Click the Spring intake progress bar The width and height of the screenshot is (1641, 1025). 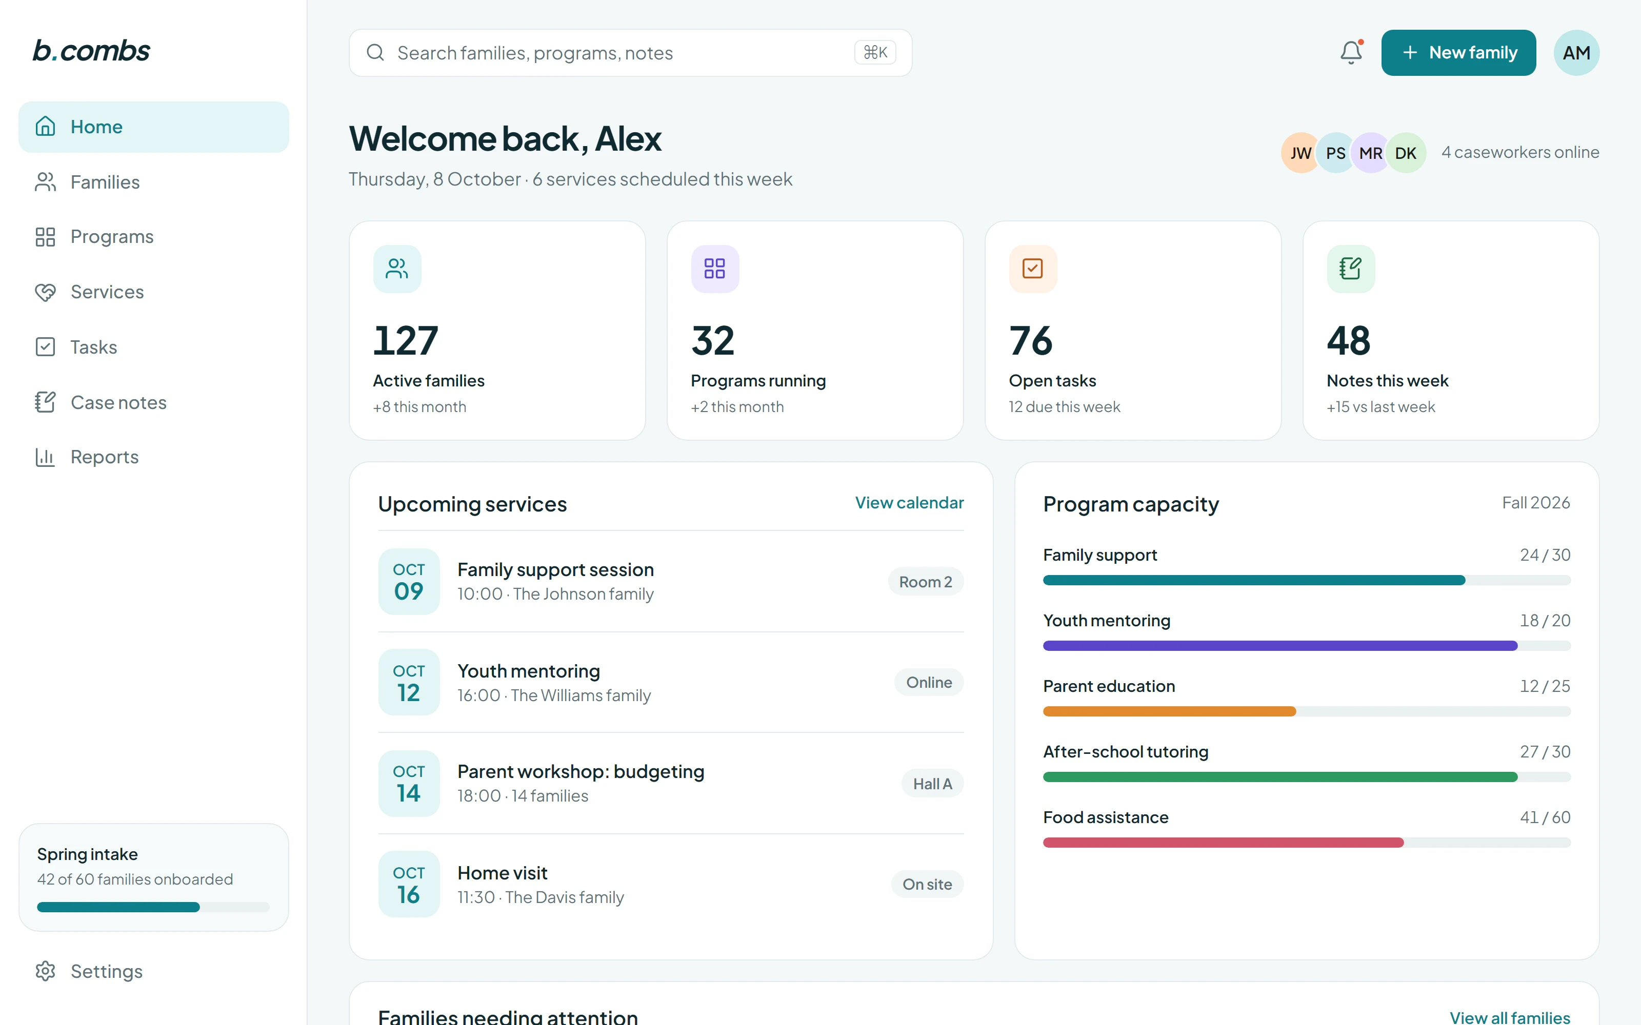pyautogui.click(x=153, y=907)
